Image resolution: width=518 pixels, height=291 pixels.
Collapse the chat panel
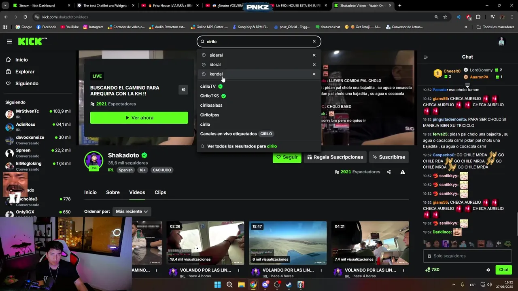pos(426,57)
